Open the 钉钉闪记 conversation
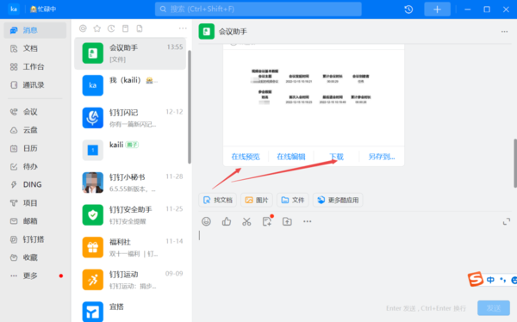 [130, 118]
